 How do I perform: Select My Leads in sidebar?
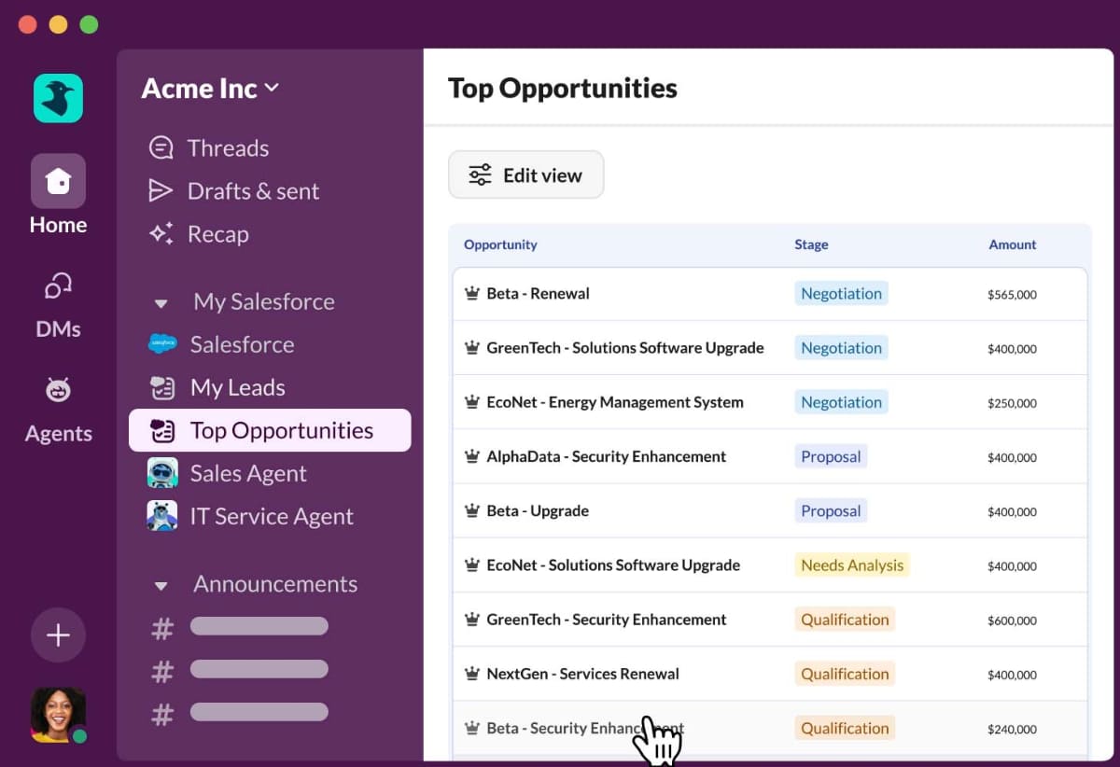coord(237,387)
